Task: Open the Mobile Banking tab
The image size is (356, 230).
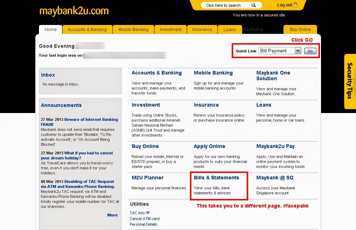Action: click(134, 30)
